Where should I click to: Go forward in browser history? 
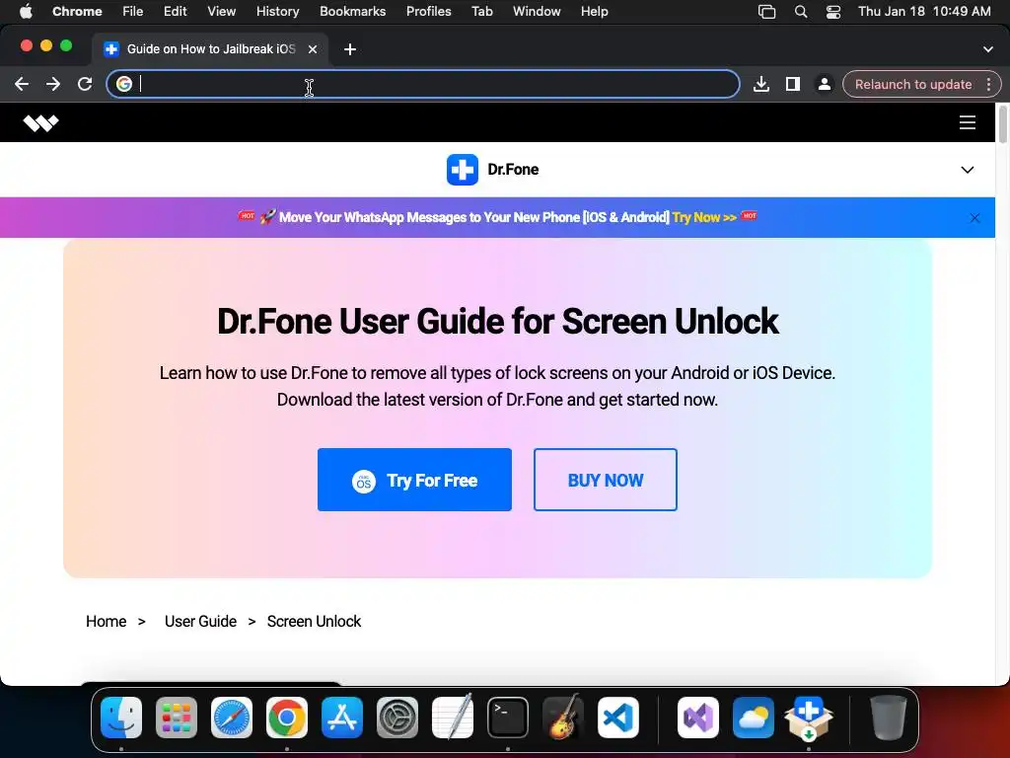(53, 85)
